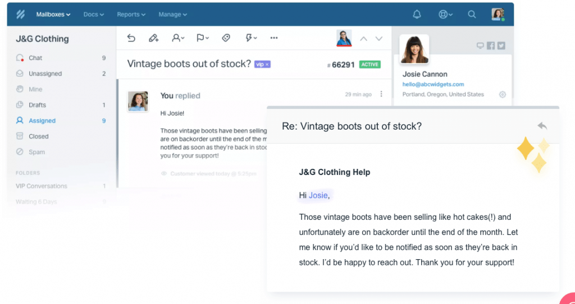Click the reply author avatar
The image size is (575, 304).
[138, 101]
